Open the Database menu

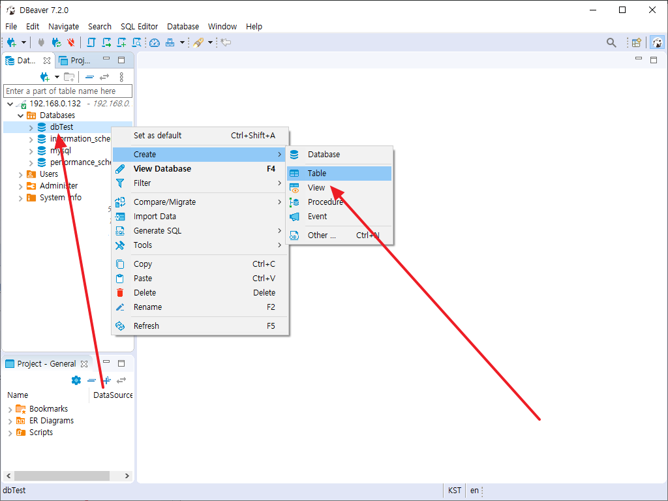(183, 26)
